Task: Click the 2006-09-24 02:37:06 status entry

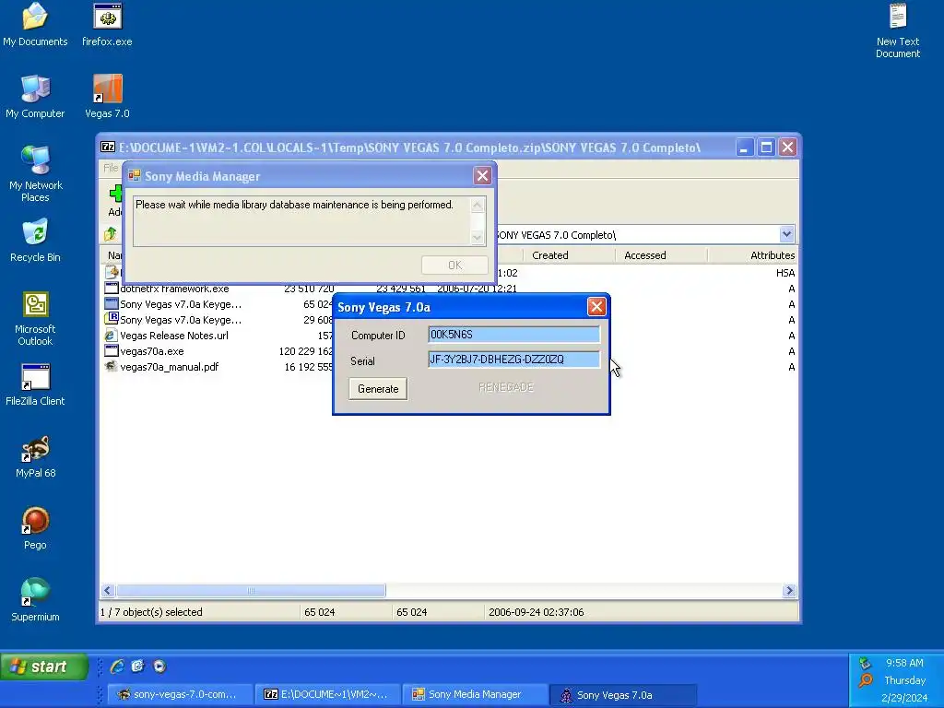Action: [536, 612]
